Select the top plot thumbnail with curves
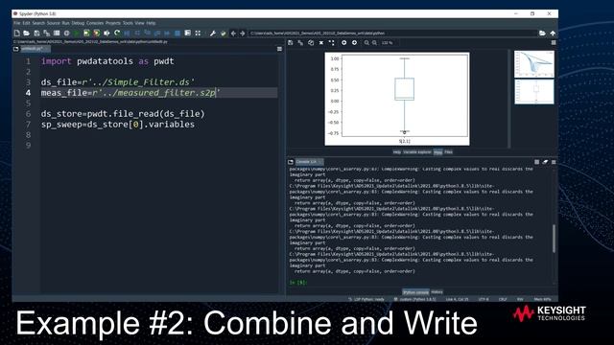This screenshot has height=345, width=614. [x=534, y=64]
